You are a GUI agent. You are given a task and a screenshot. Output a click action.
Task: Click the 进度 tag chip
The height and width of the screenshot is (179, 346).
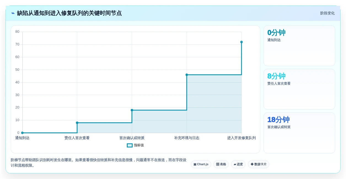coord(238,164)
